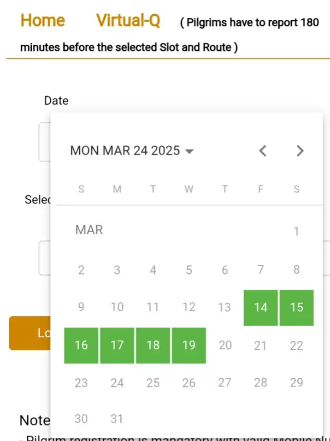
Task: Click date 31 in the calendar
Action: [117, 419]
